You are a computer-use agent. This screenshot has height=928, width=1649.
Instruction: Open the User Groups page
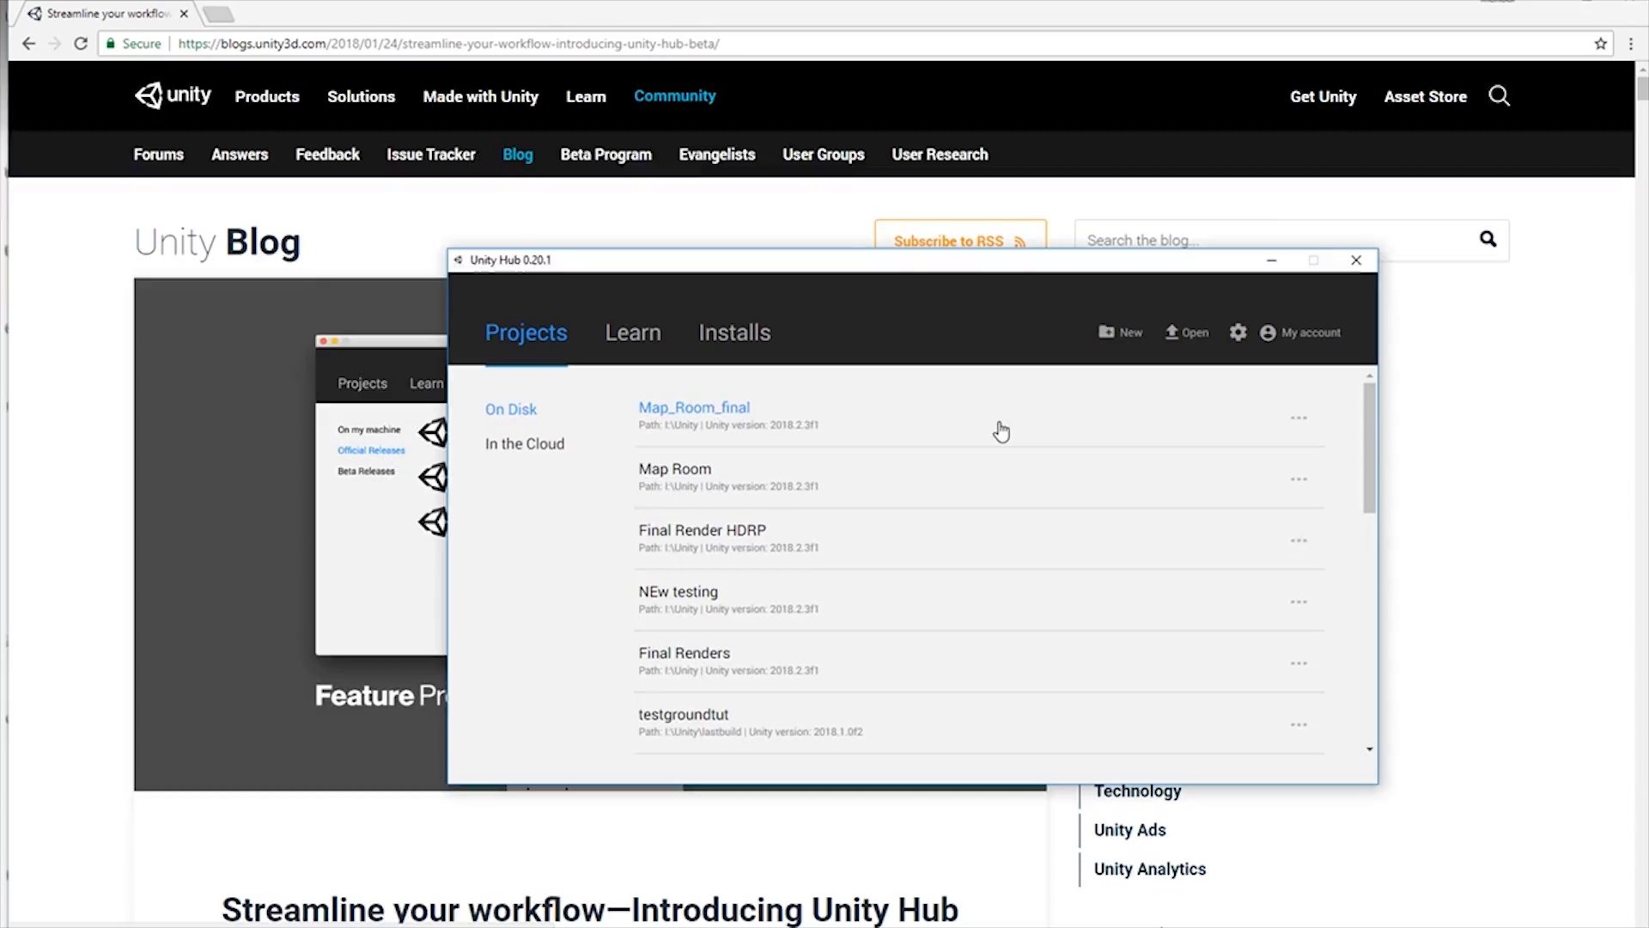(x=823, y=155)
